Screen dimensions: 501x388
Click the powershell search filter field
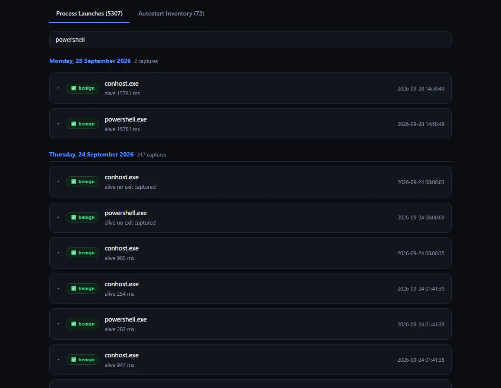point(250,40)
